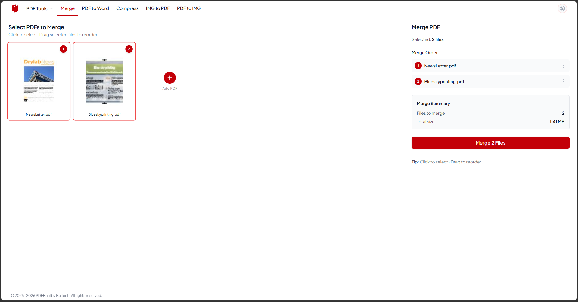Click the PDFHaul red logo icon
578x302 pixels.
(x=15, y=8)
